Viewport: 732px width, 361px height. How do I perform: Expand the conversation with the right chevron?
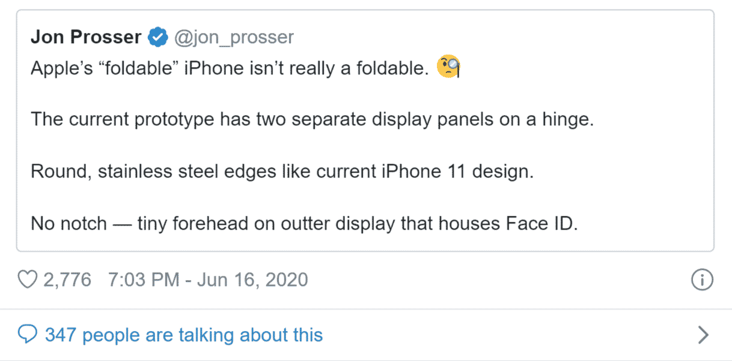pos(703,335)
